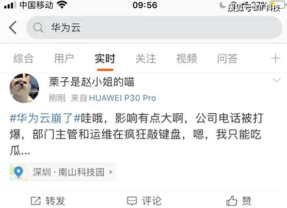Select the 实时 tab

point(105,59)
